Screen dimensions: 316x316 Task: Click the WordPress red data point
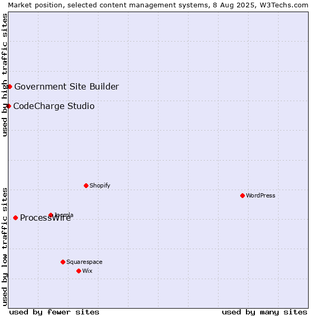tap(242, 195)
